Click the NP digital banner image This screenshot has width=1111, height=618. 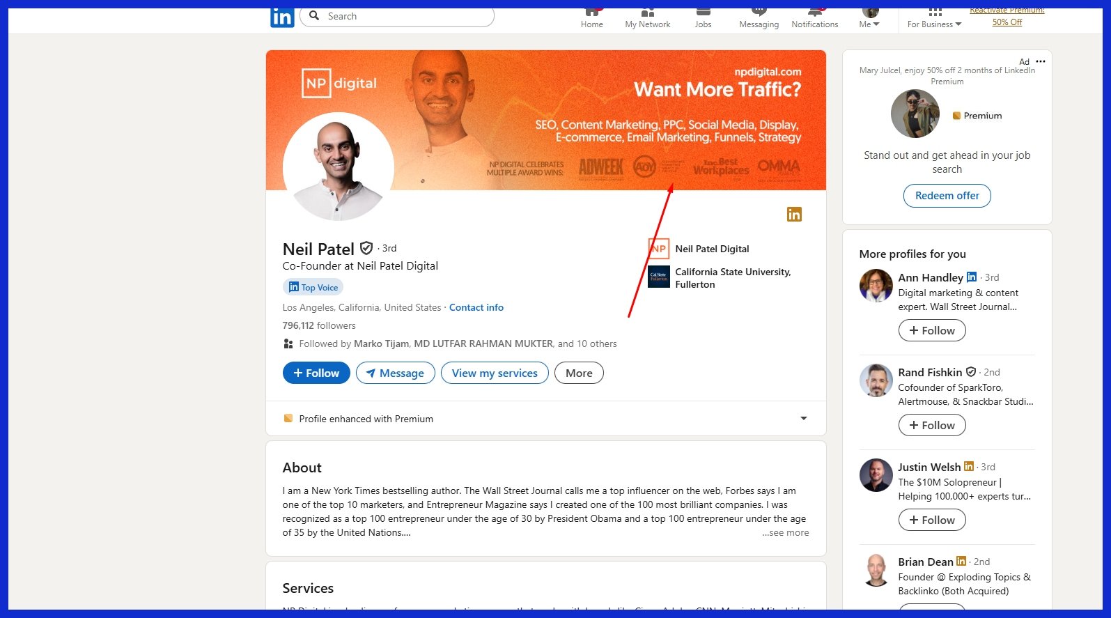546,120
